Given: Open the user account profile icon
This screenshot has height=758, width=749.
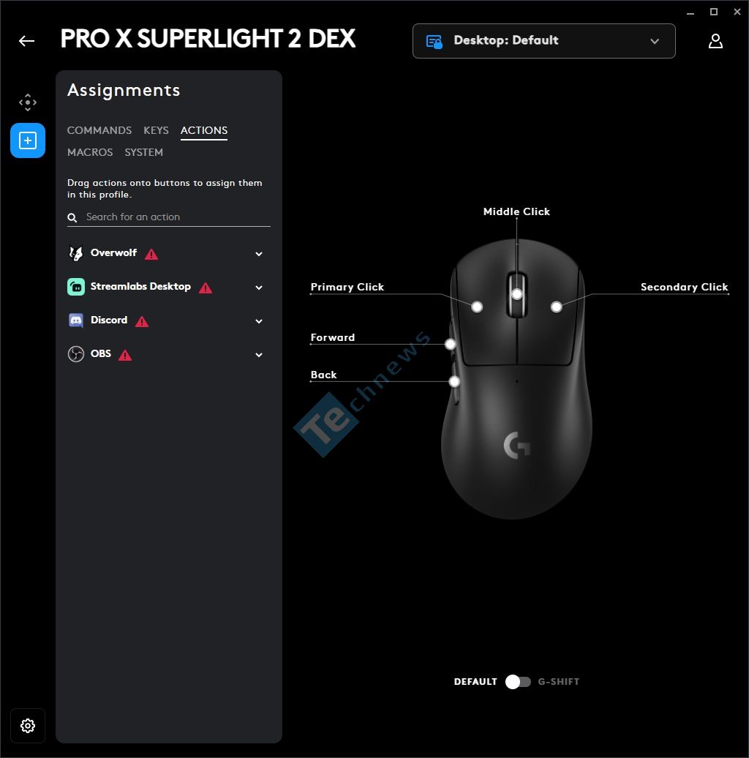Looking at the screenshot, I should (x=715, y=41).
